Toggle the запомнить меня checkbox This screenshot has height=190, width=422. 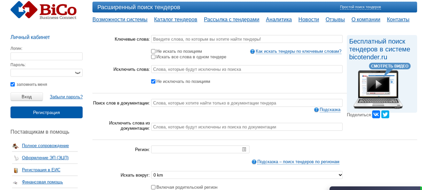coord(13,84)
